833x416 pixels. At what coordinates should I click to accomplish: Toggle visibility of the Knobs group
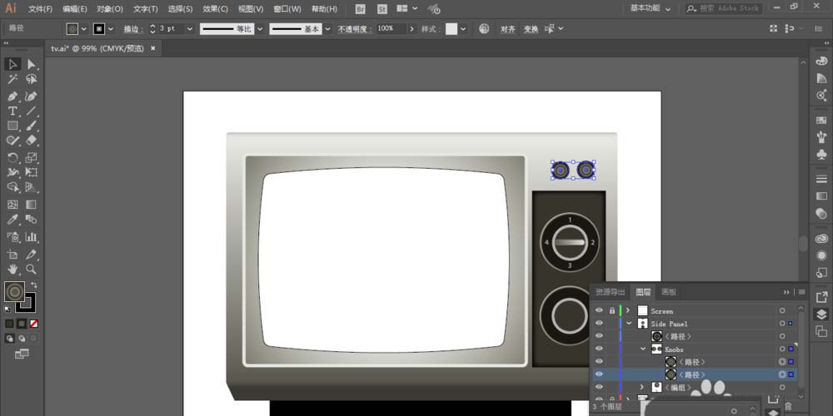click(x=599, y=349)
